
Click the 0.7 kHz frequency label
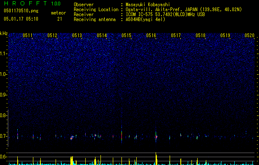pos(3,136)
